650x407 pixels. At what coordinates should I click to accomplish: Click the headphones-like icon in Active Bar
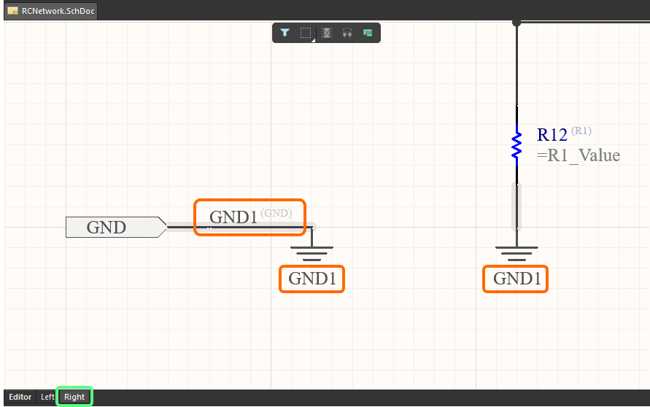347,33
